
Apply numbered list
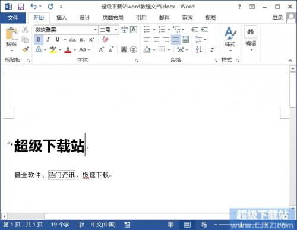point(162,30)
